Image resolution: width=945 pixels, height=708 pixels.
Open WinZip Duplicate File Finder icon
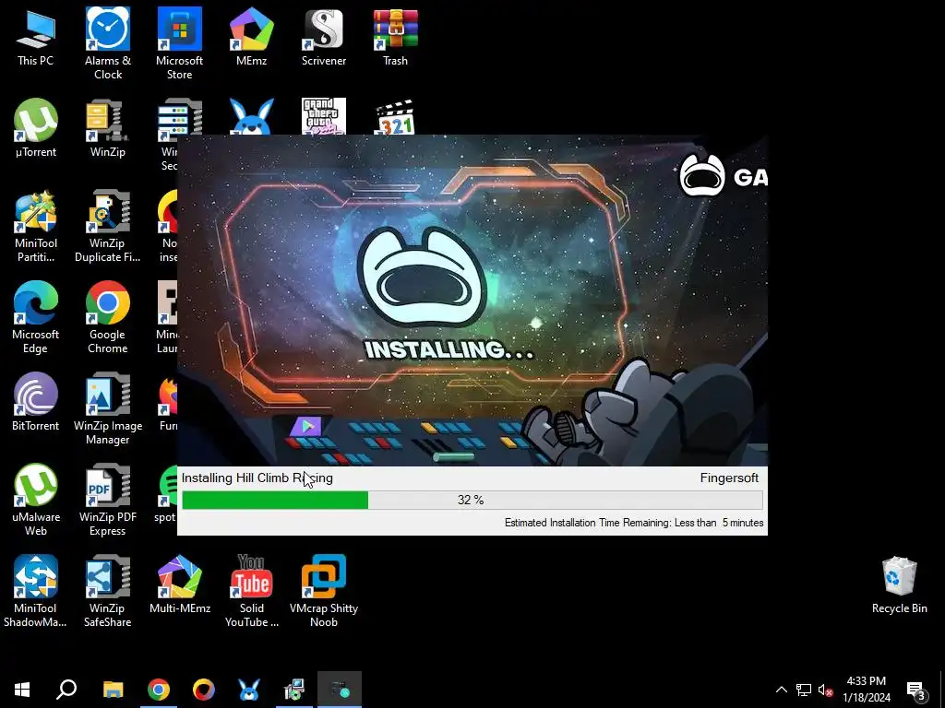pos(108,227)
